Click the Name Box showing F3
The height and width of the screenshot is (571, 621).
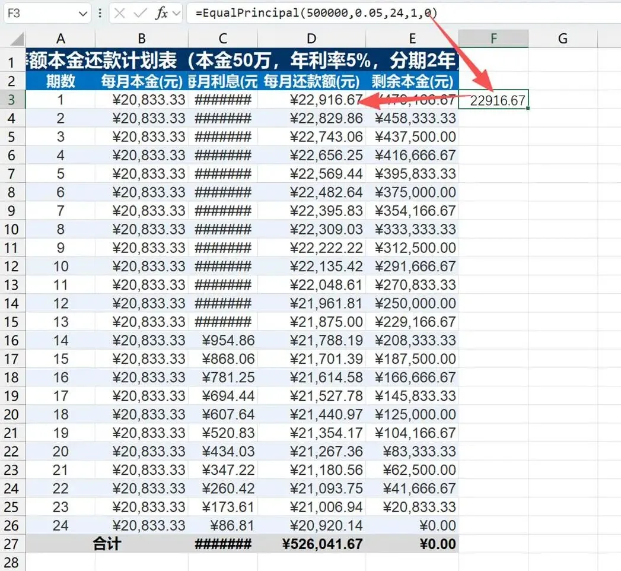pyautogui.click(x=47, y=14)
